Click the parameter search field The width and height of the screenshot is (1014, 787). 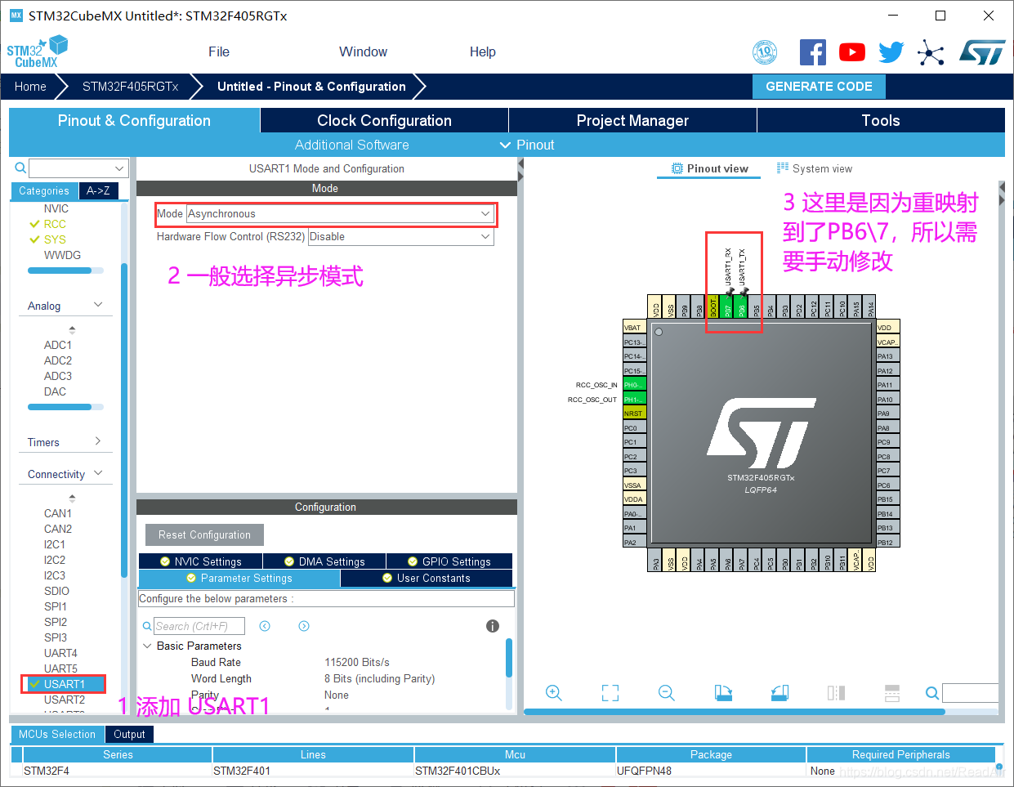[200, 626]
